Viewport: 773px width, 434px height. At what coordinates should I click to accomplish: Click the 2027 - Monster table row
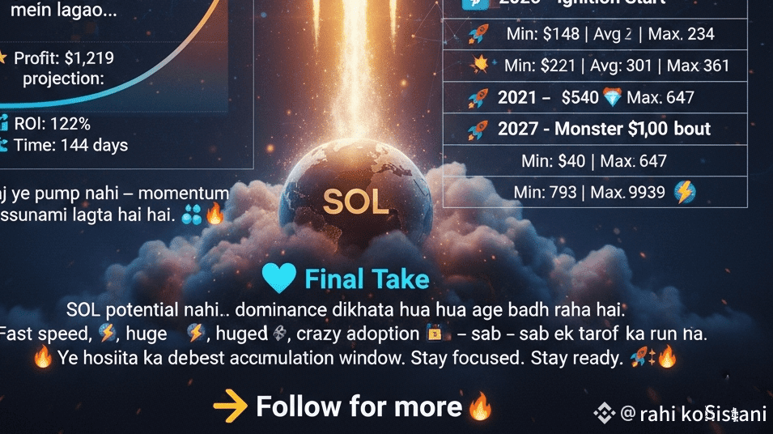[595, 129]
